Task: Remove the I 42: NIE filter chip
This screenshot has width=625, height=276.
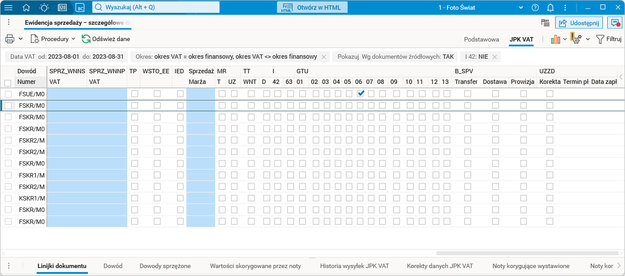Action: pyautogui.click(x=495, y=57)
